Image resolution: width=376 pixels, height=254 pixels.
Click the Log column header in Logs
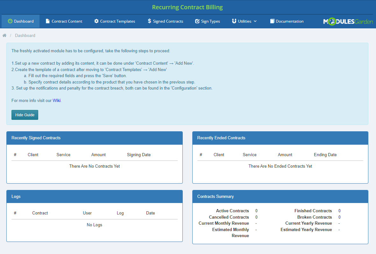(x=120, y=213)
